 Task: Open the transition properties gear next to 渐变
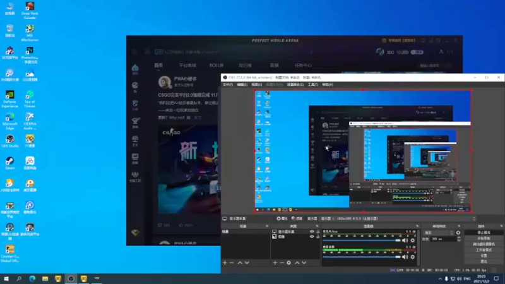point(458,232)
